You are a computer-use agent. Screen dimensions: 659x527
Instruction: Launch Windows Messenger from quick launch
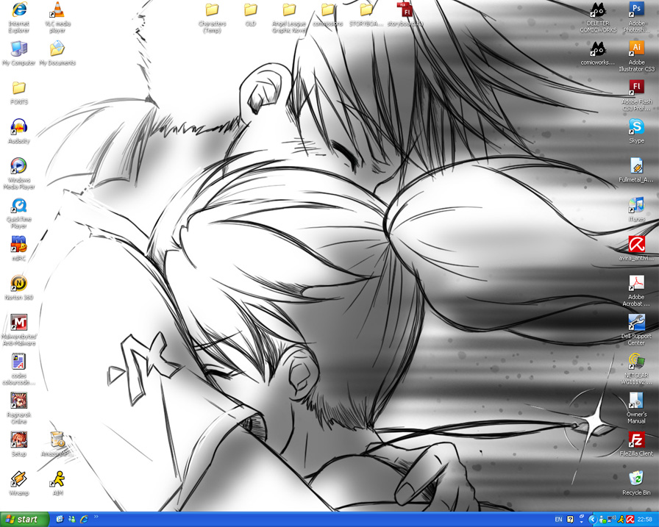[72, 520]
